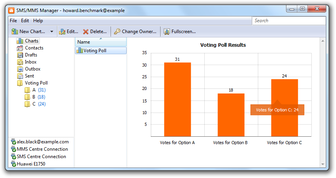Image resolution: width=336 pixels, height=178 pixels.
Task: Open the Edit menu
Action: pyautogui.click(x=25, y=21)
